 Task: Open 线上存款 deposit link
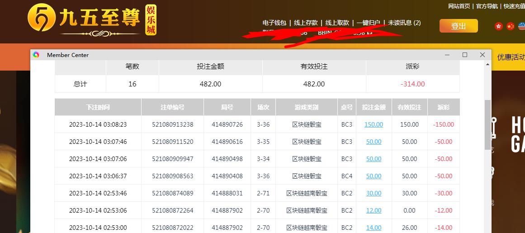306,23
